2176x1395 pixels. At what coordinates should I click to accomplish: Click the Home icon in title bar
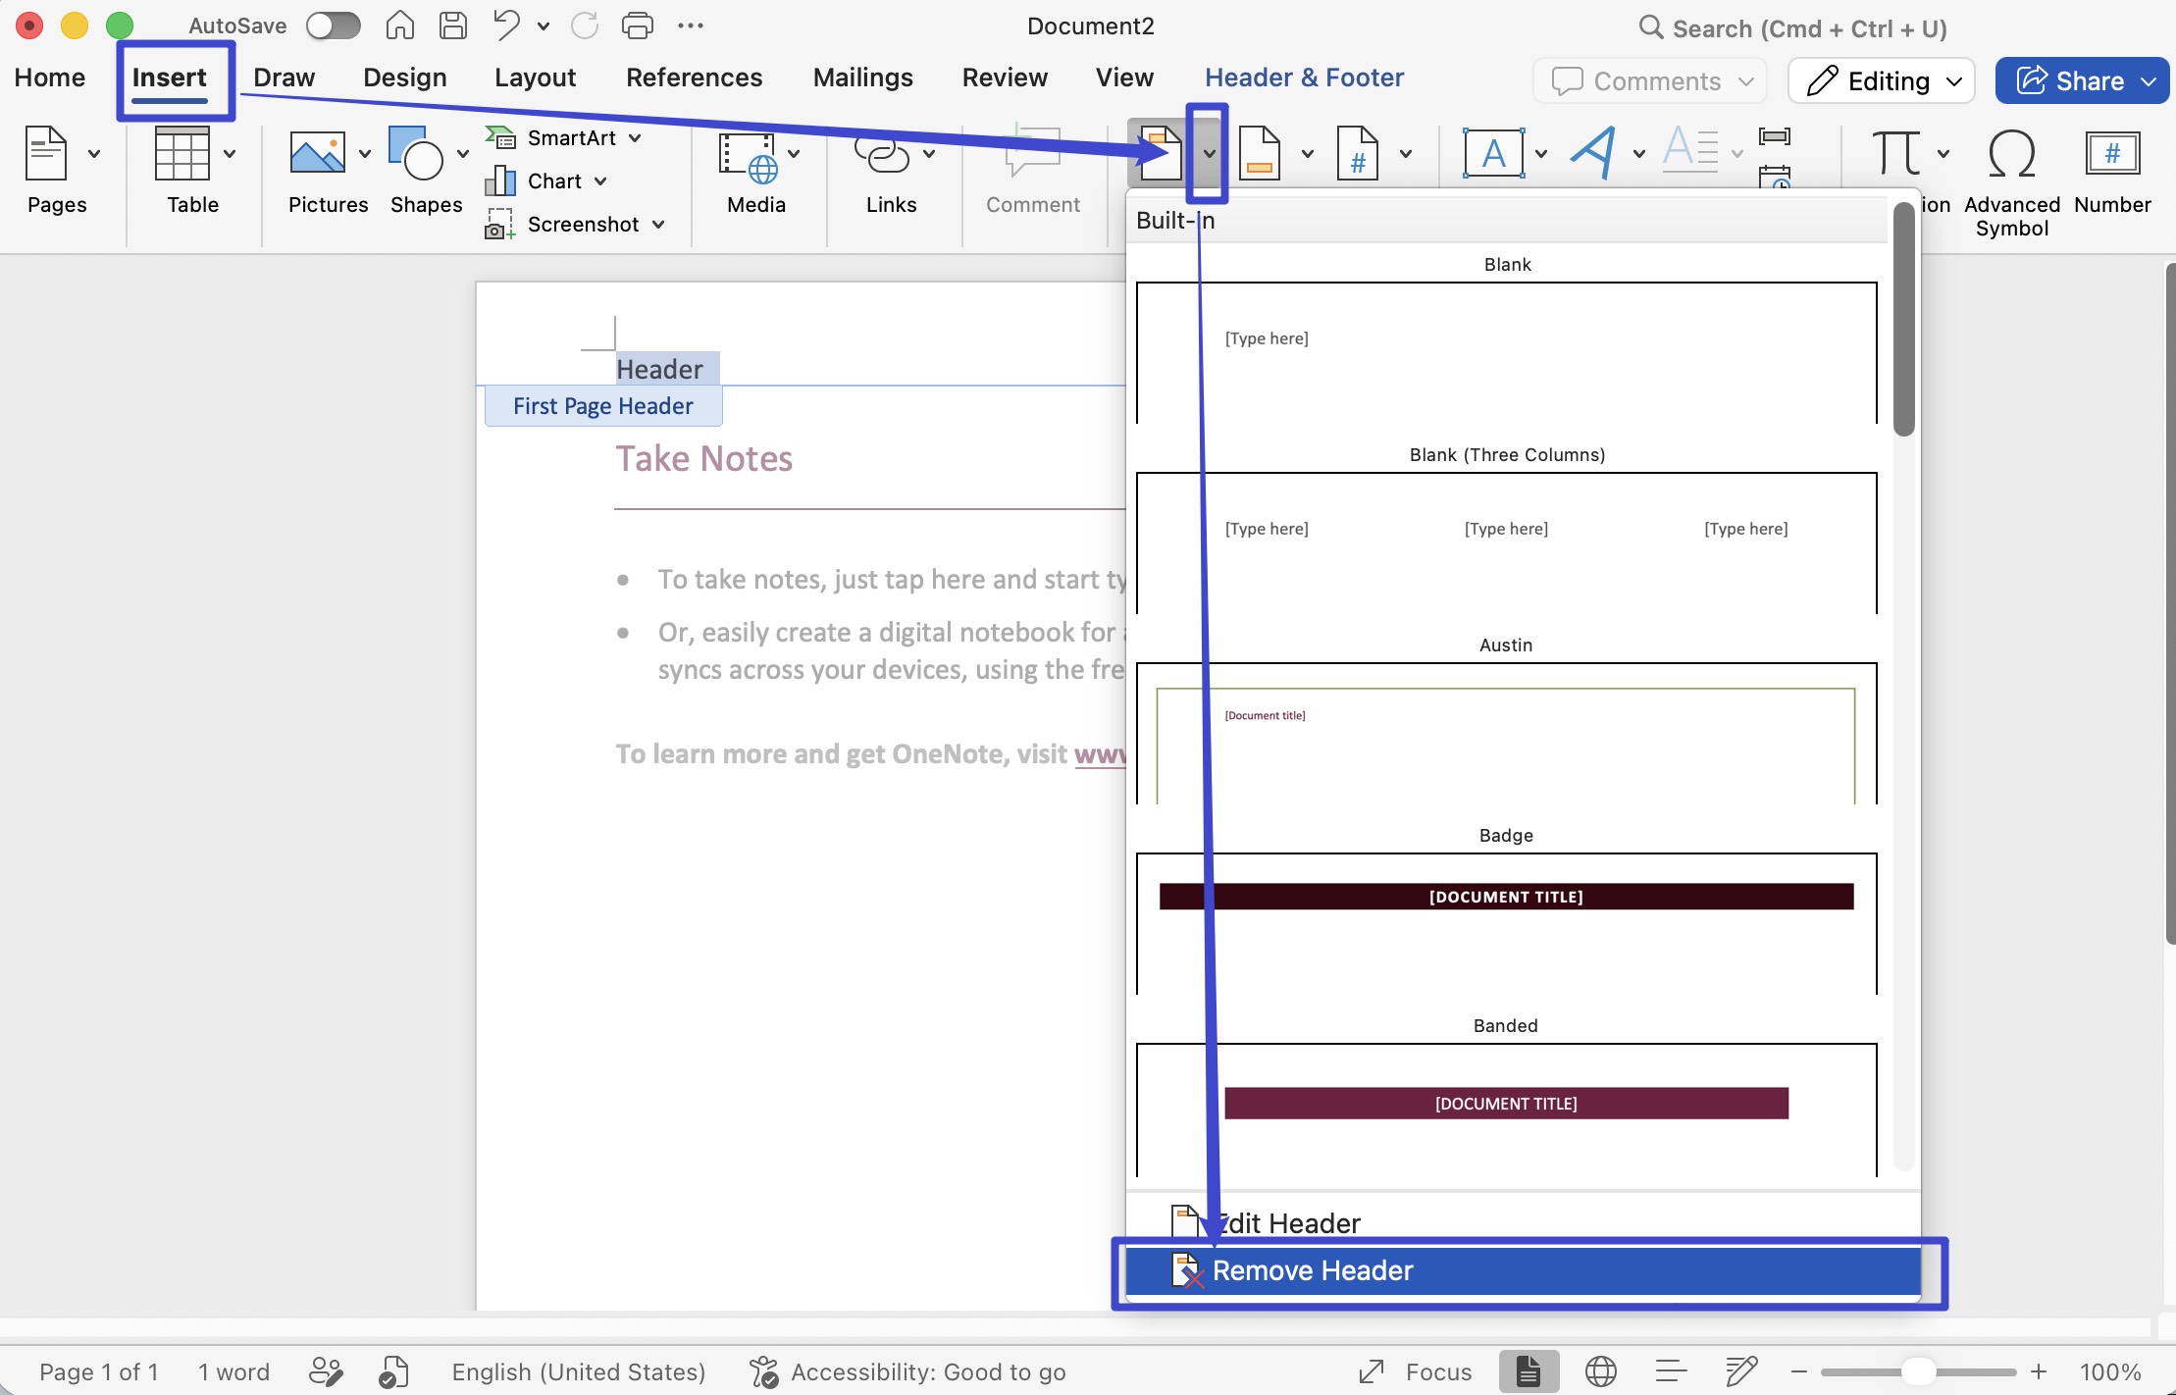(399, 26)
